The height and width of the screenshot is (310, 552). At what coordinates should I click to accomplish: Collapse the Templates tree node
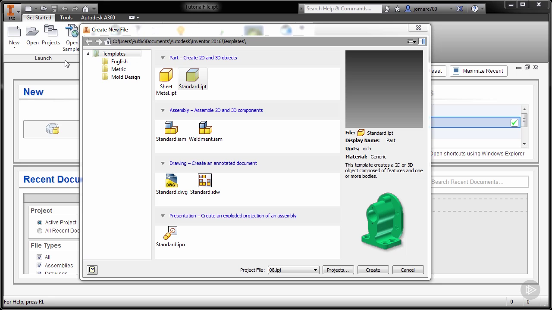click(88, 54)
